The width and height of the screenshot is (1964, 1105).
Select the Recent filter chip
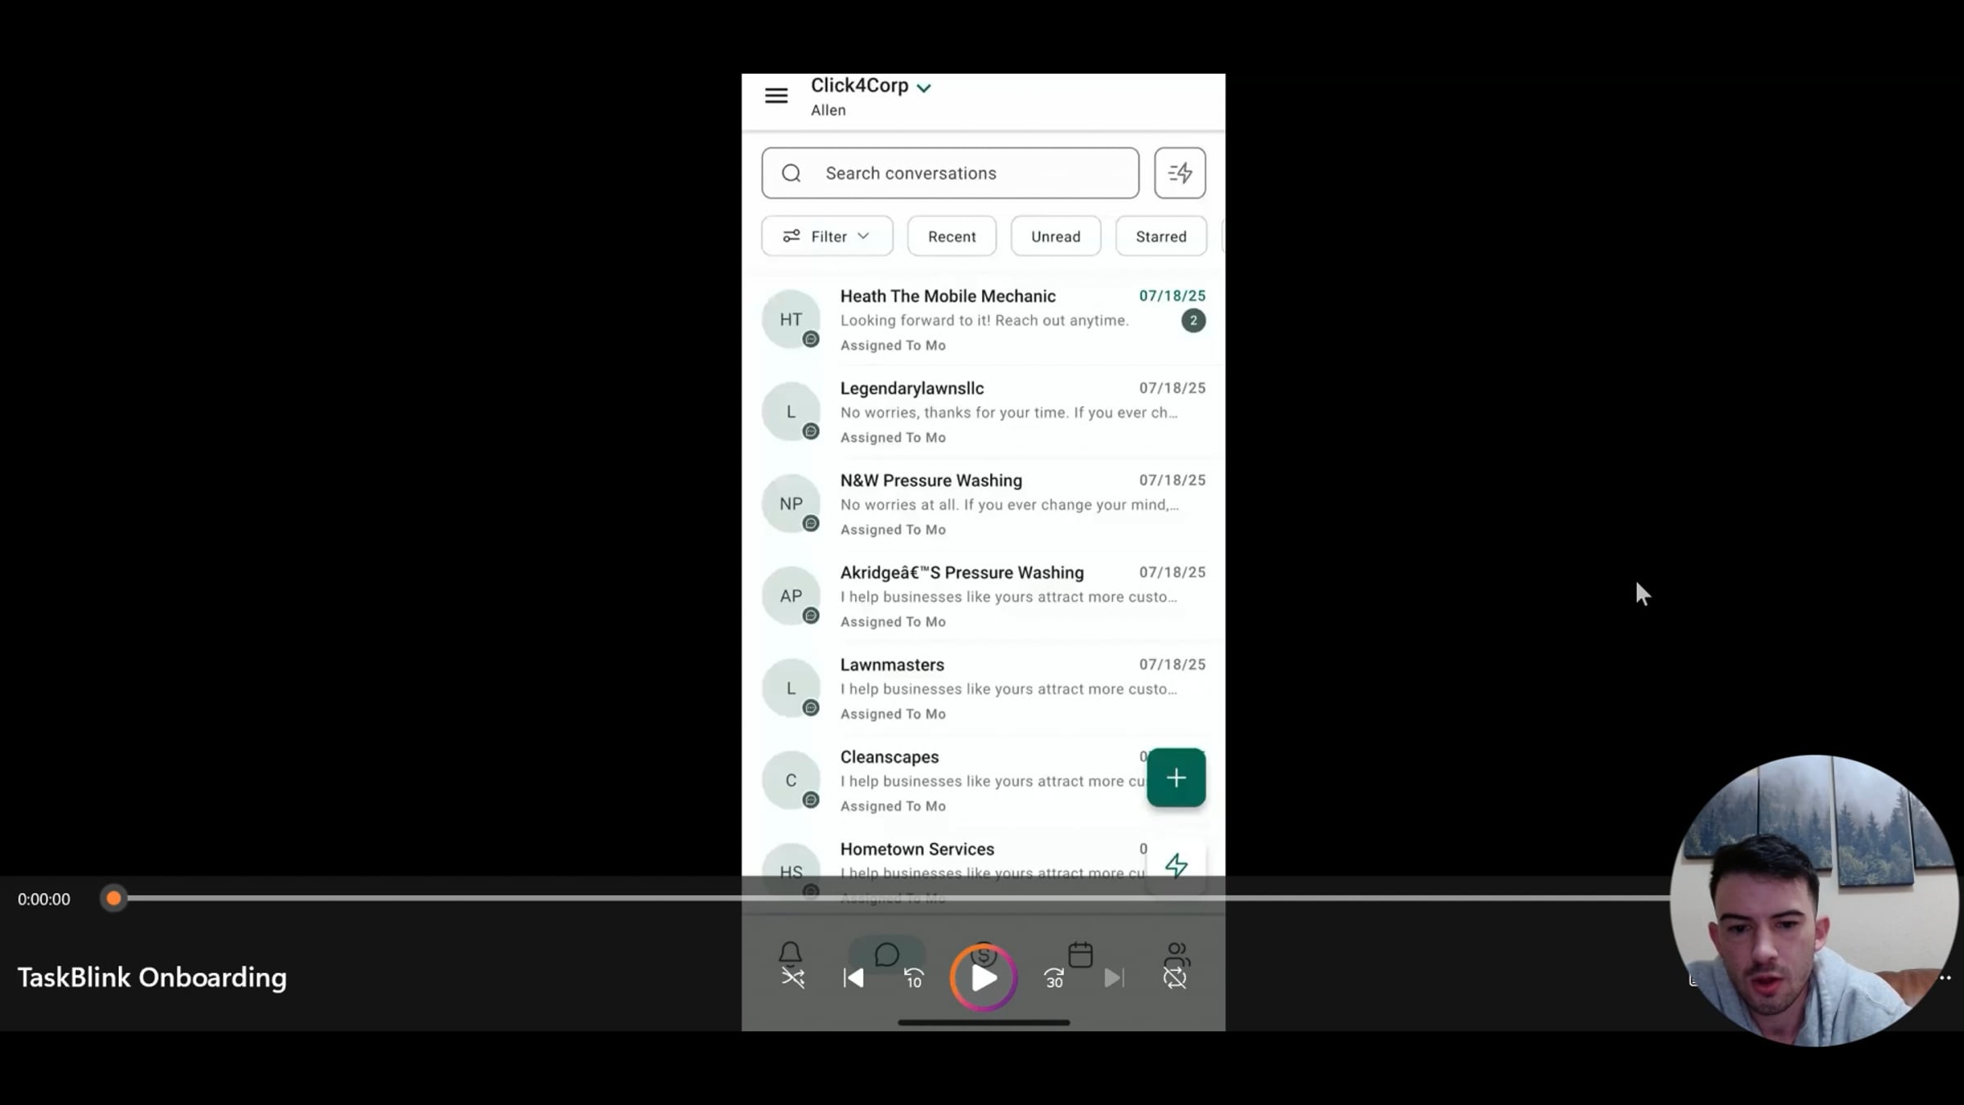click(952, 236)
